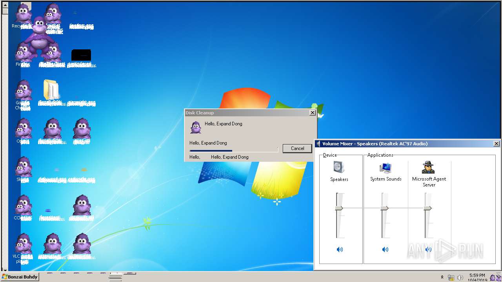Launch the Opera desktop shortcut

[x=23, y=130]
